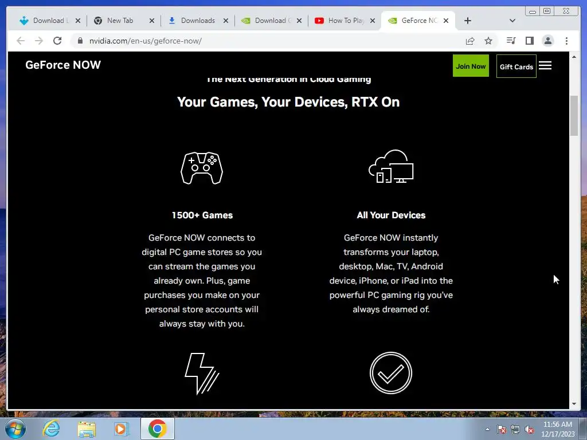Open the Windows Start menu
587x440 pixels.
tap(15, 429)
